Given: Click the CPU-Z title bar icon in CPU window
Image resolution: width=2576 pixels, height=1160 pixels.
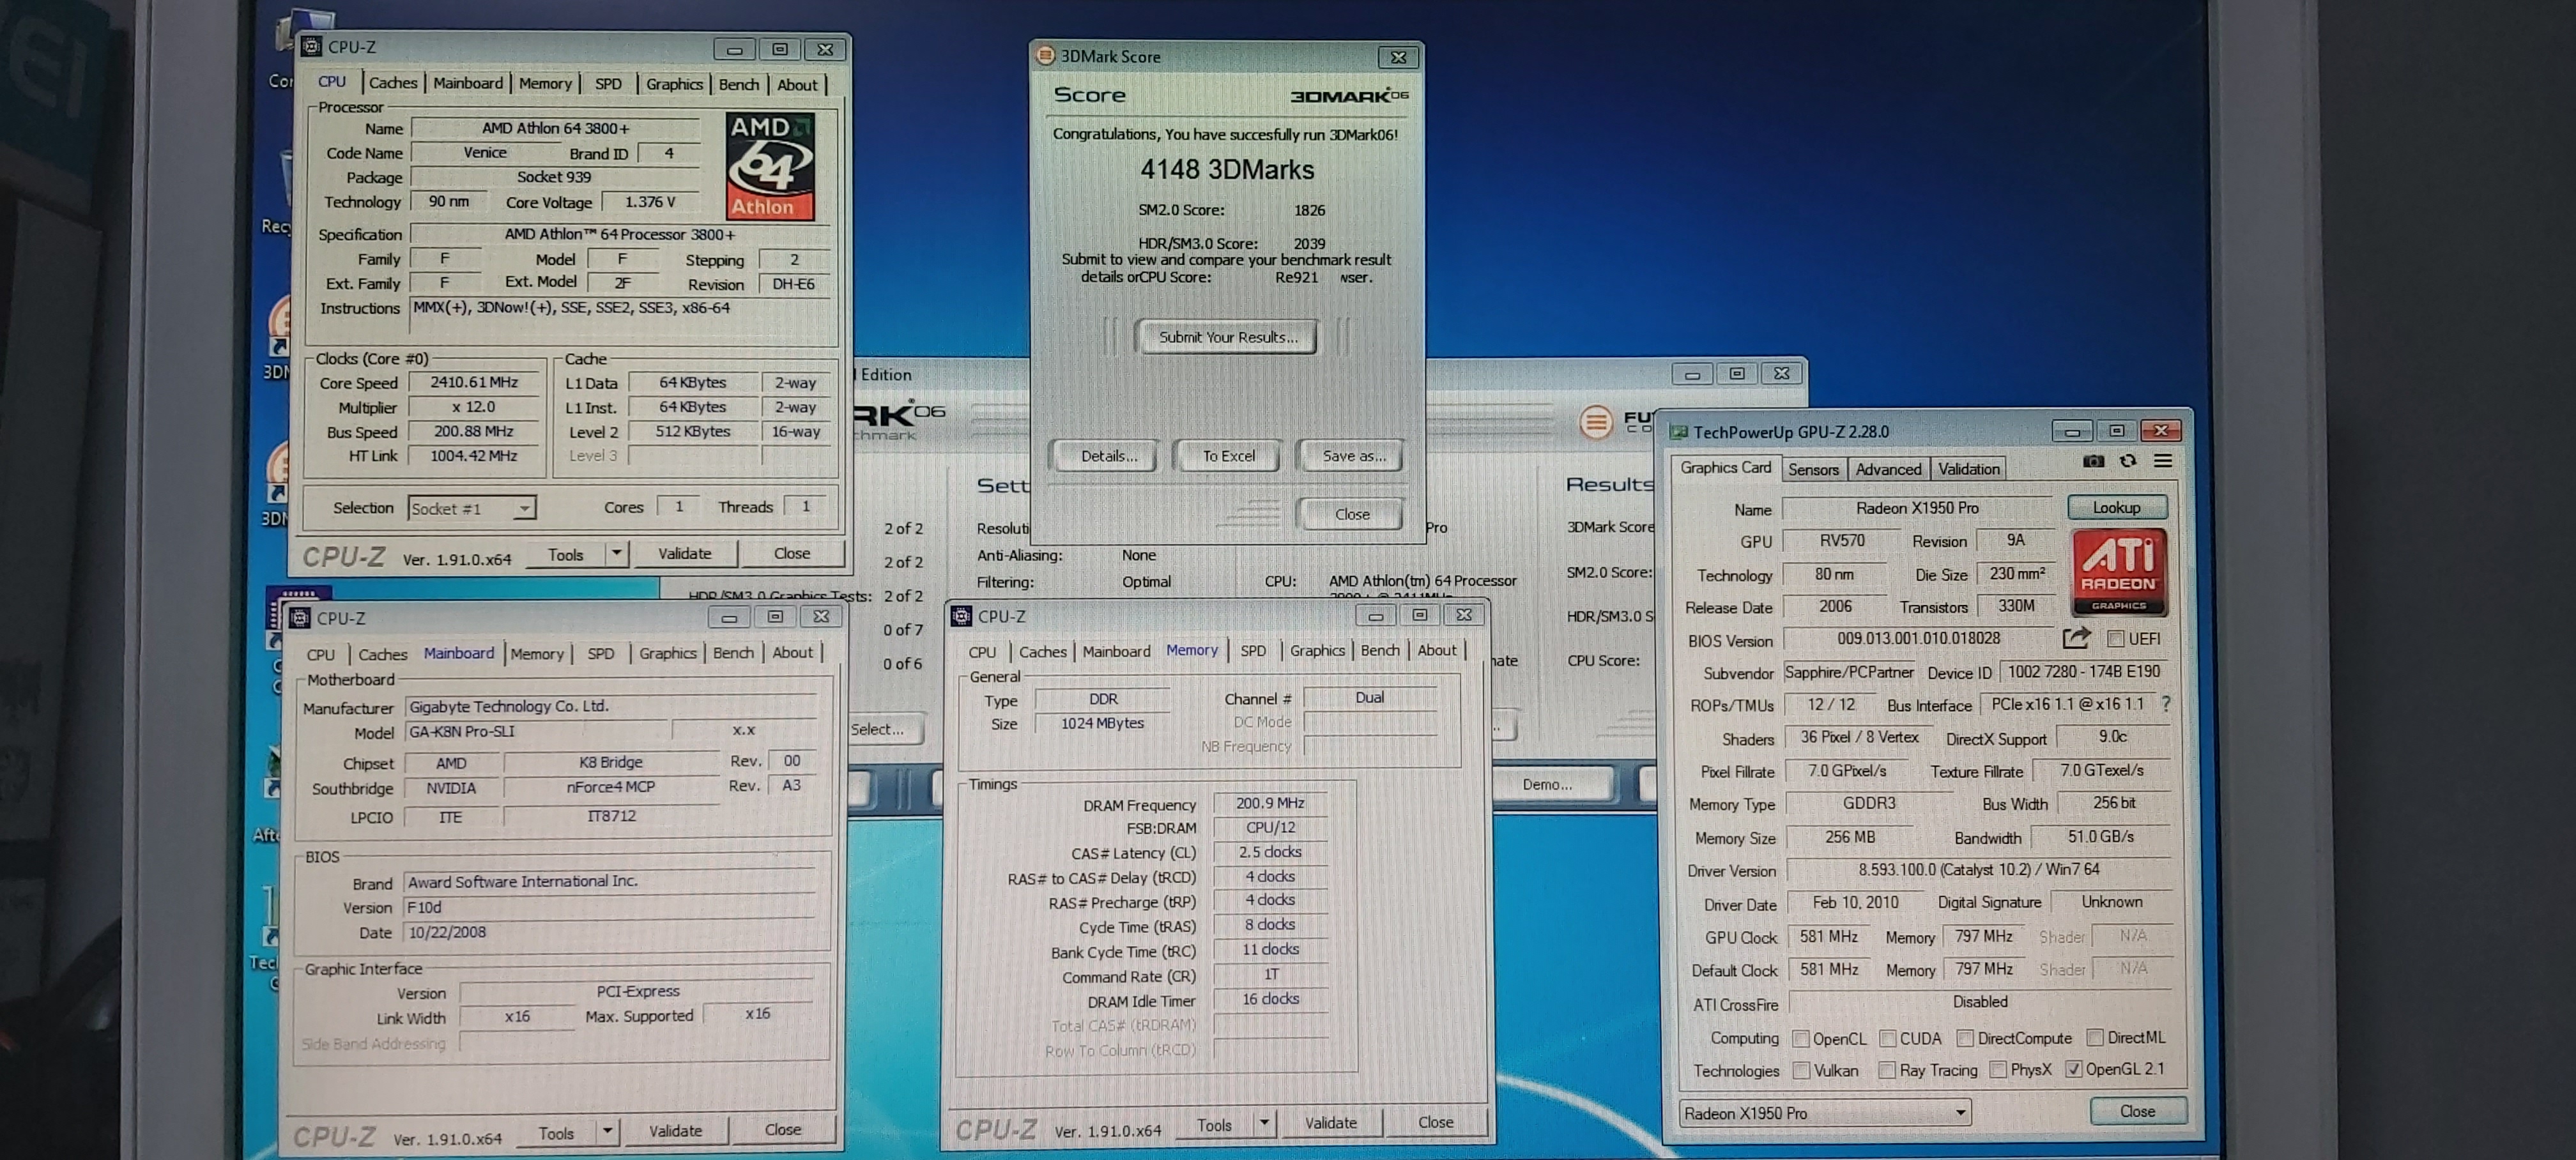Looking at the screenshot, I should (x=312, y=47).
